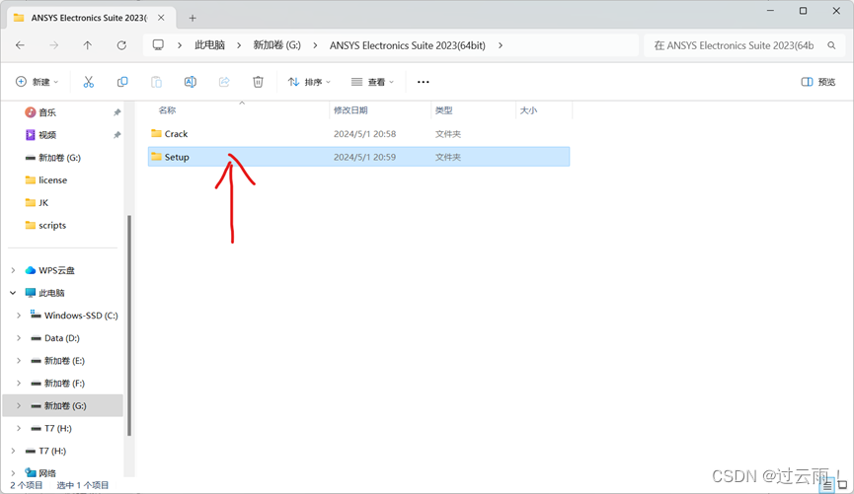Expand Windows-SSD (C:) tree node
The image size is (854, 494).
19,316
